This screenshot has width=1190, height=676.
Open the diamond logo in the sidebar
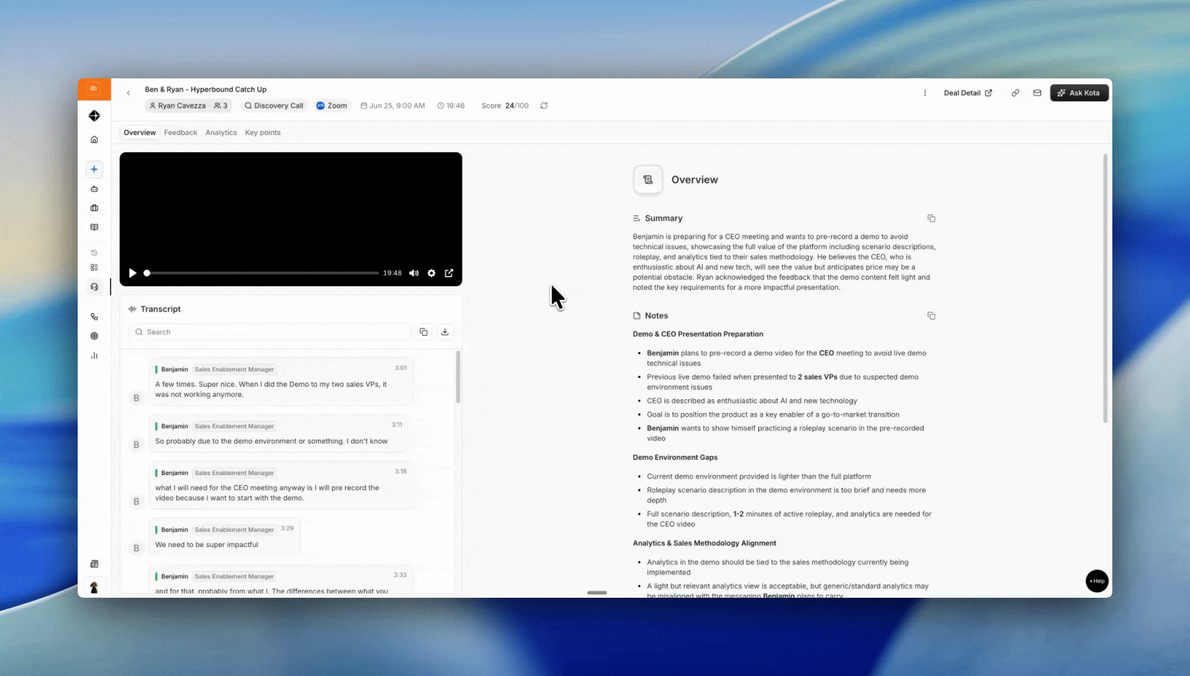point(94,116)
